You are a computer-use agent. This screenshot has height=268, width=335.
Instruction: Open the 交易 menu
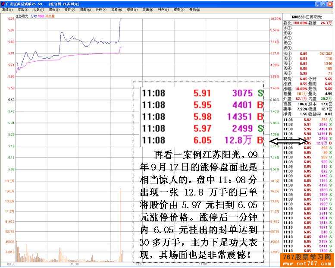(21, 9)
